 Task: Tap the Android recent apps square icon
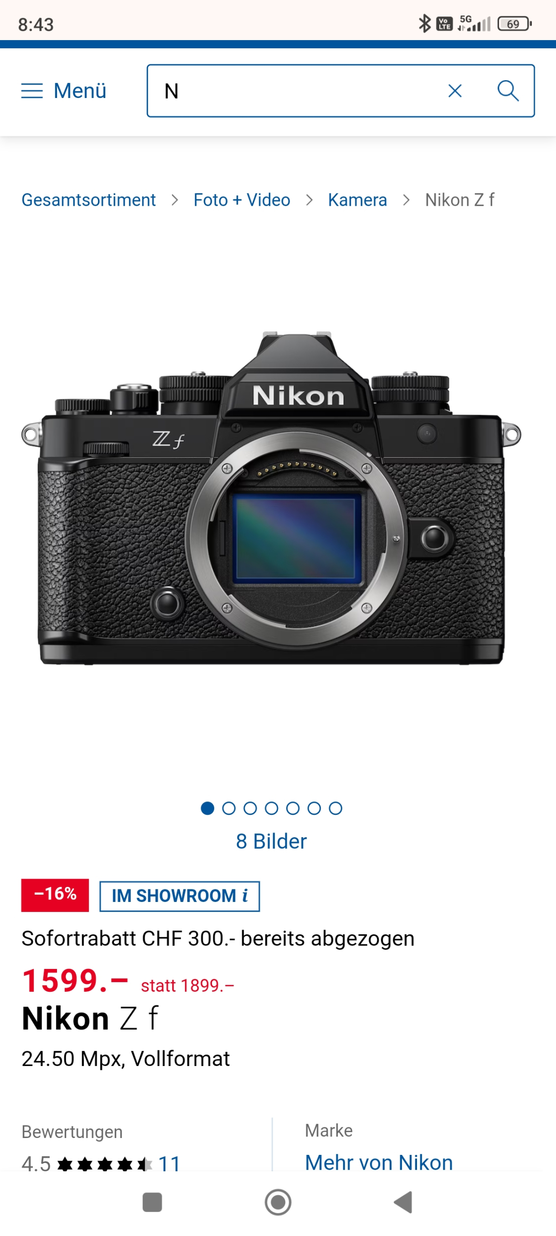(152, 1202)
